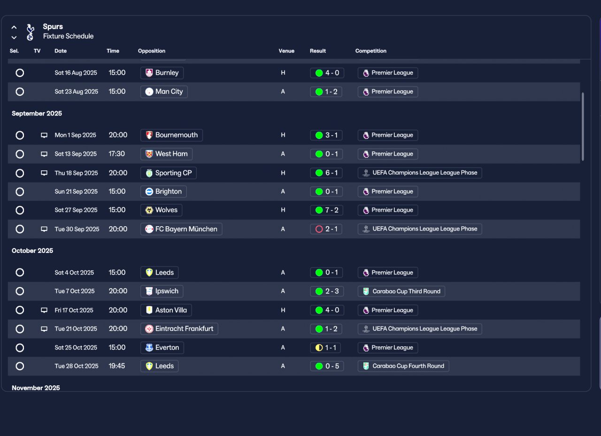Click the TV icon in the Eintracht Frankfurt row
This screenshot has width=601, height=436.
(x=44, y=329)
